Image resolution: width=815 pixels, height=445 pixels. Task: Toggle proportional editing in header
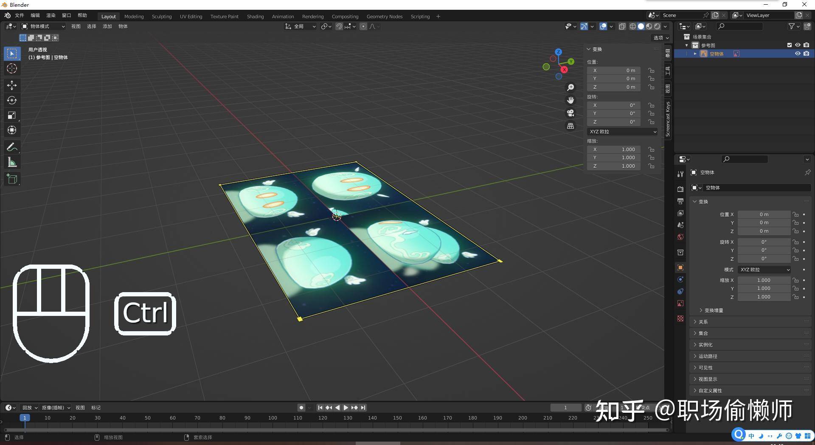tap(363, 26)
